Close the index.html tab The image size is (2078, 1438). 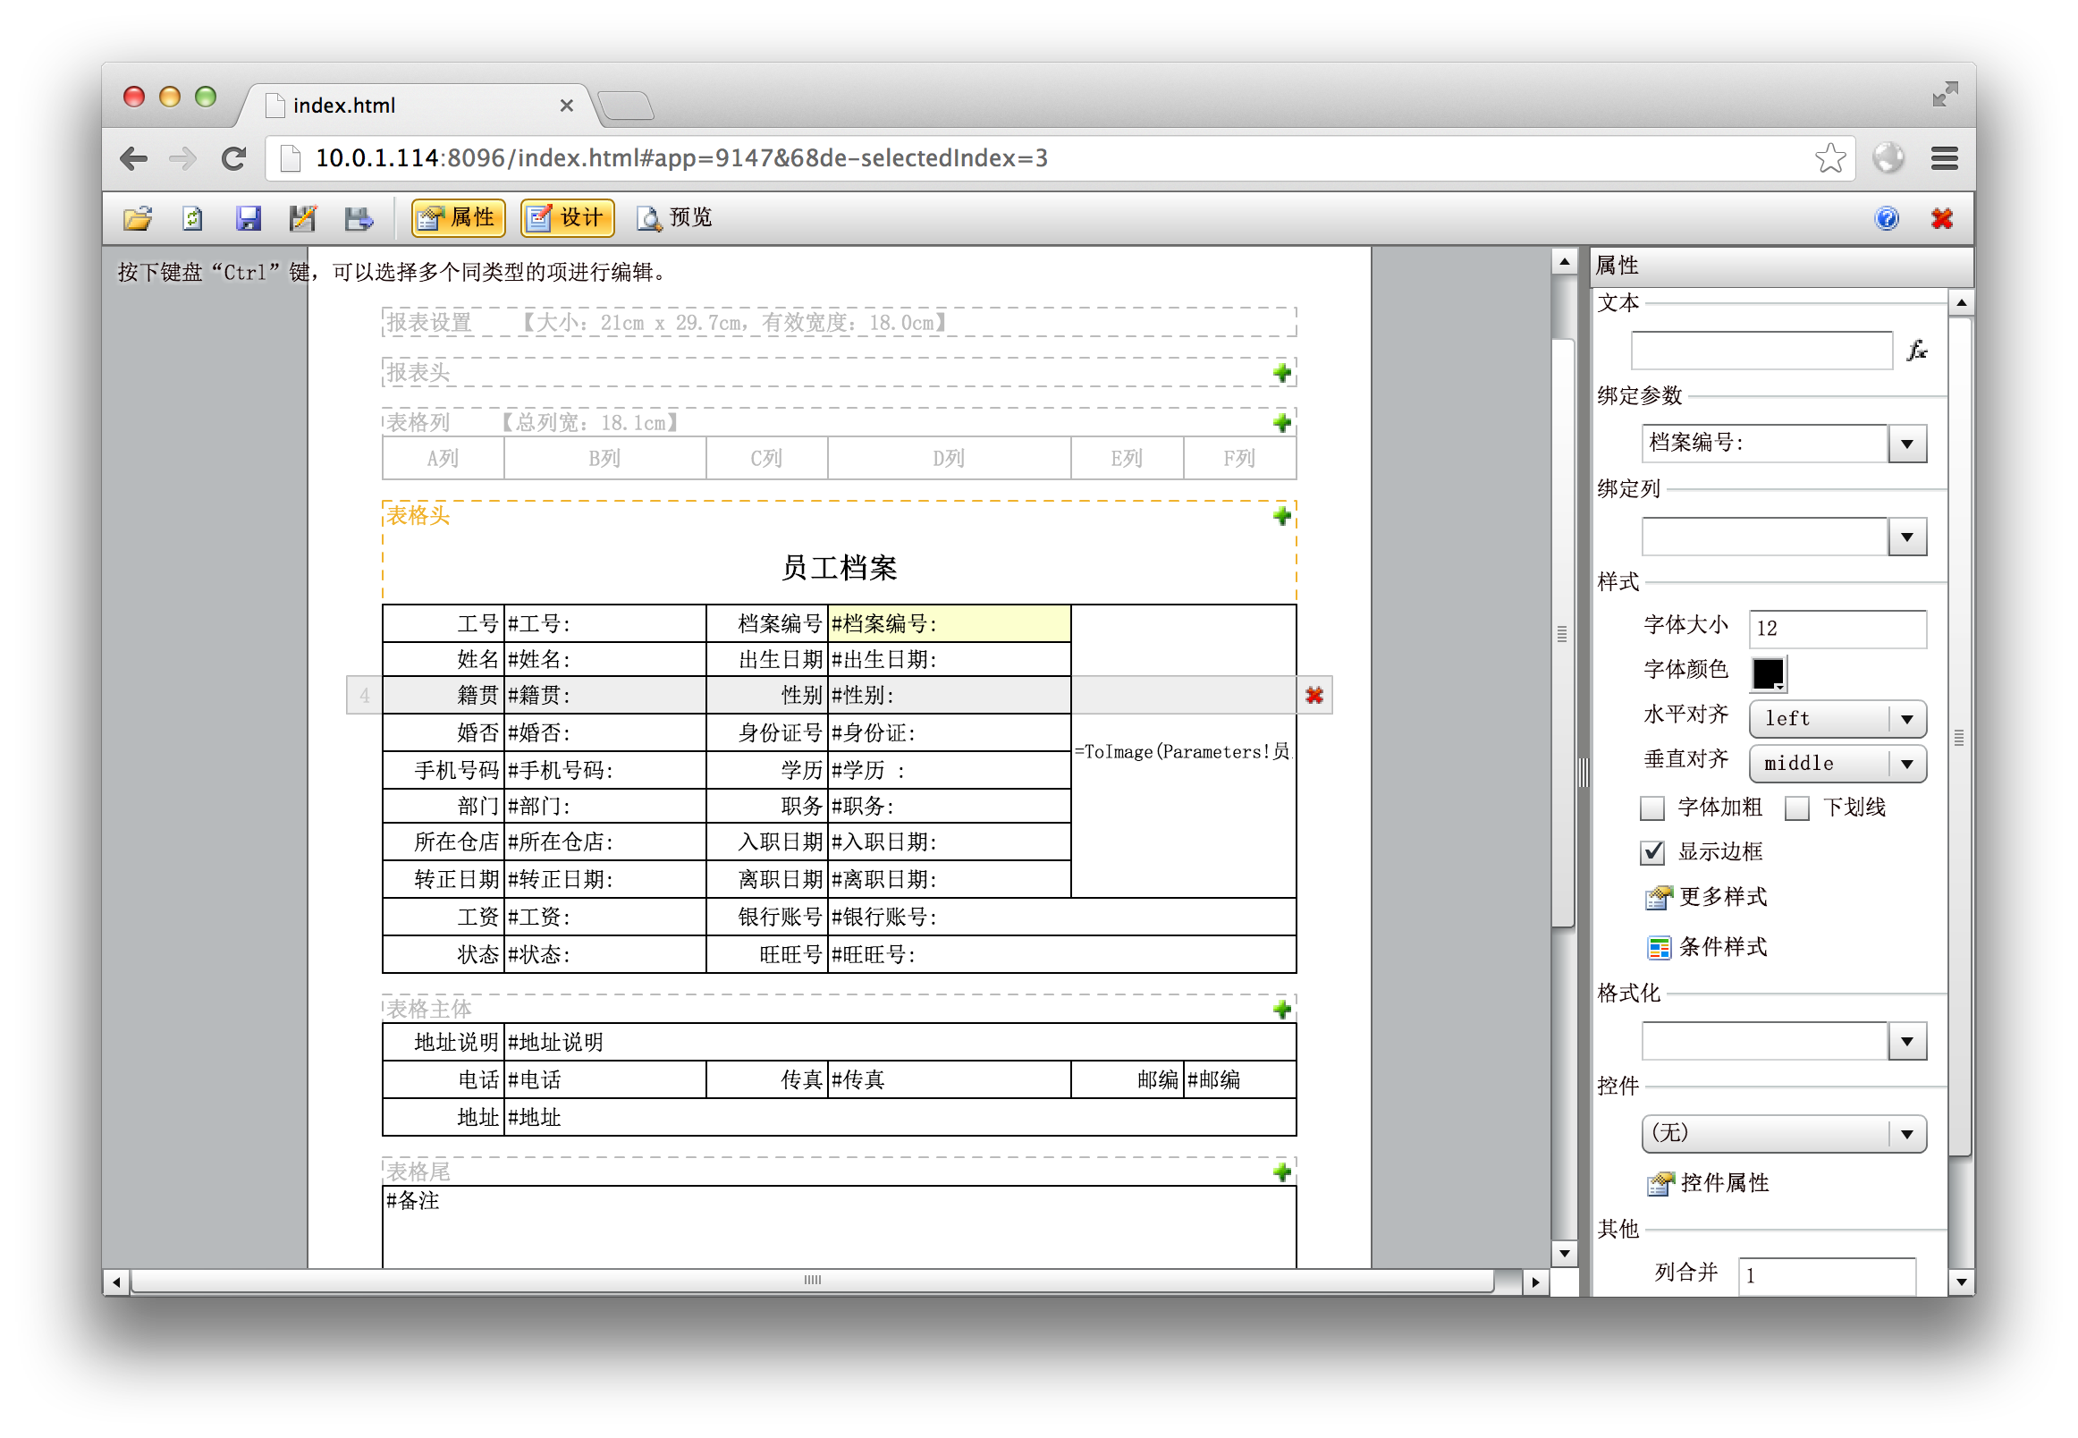(x=567, y=106)
